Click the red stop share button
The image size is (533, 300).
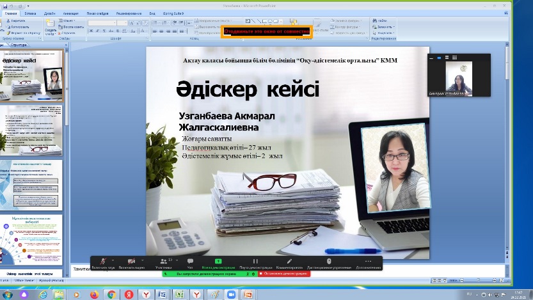(284, 273)
